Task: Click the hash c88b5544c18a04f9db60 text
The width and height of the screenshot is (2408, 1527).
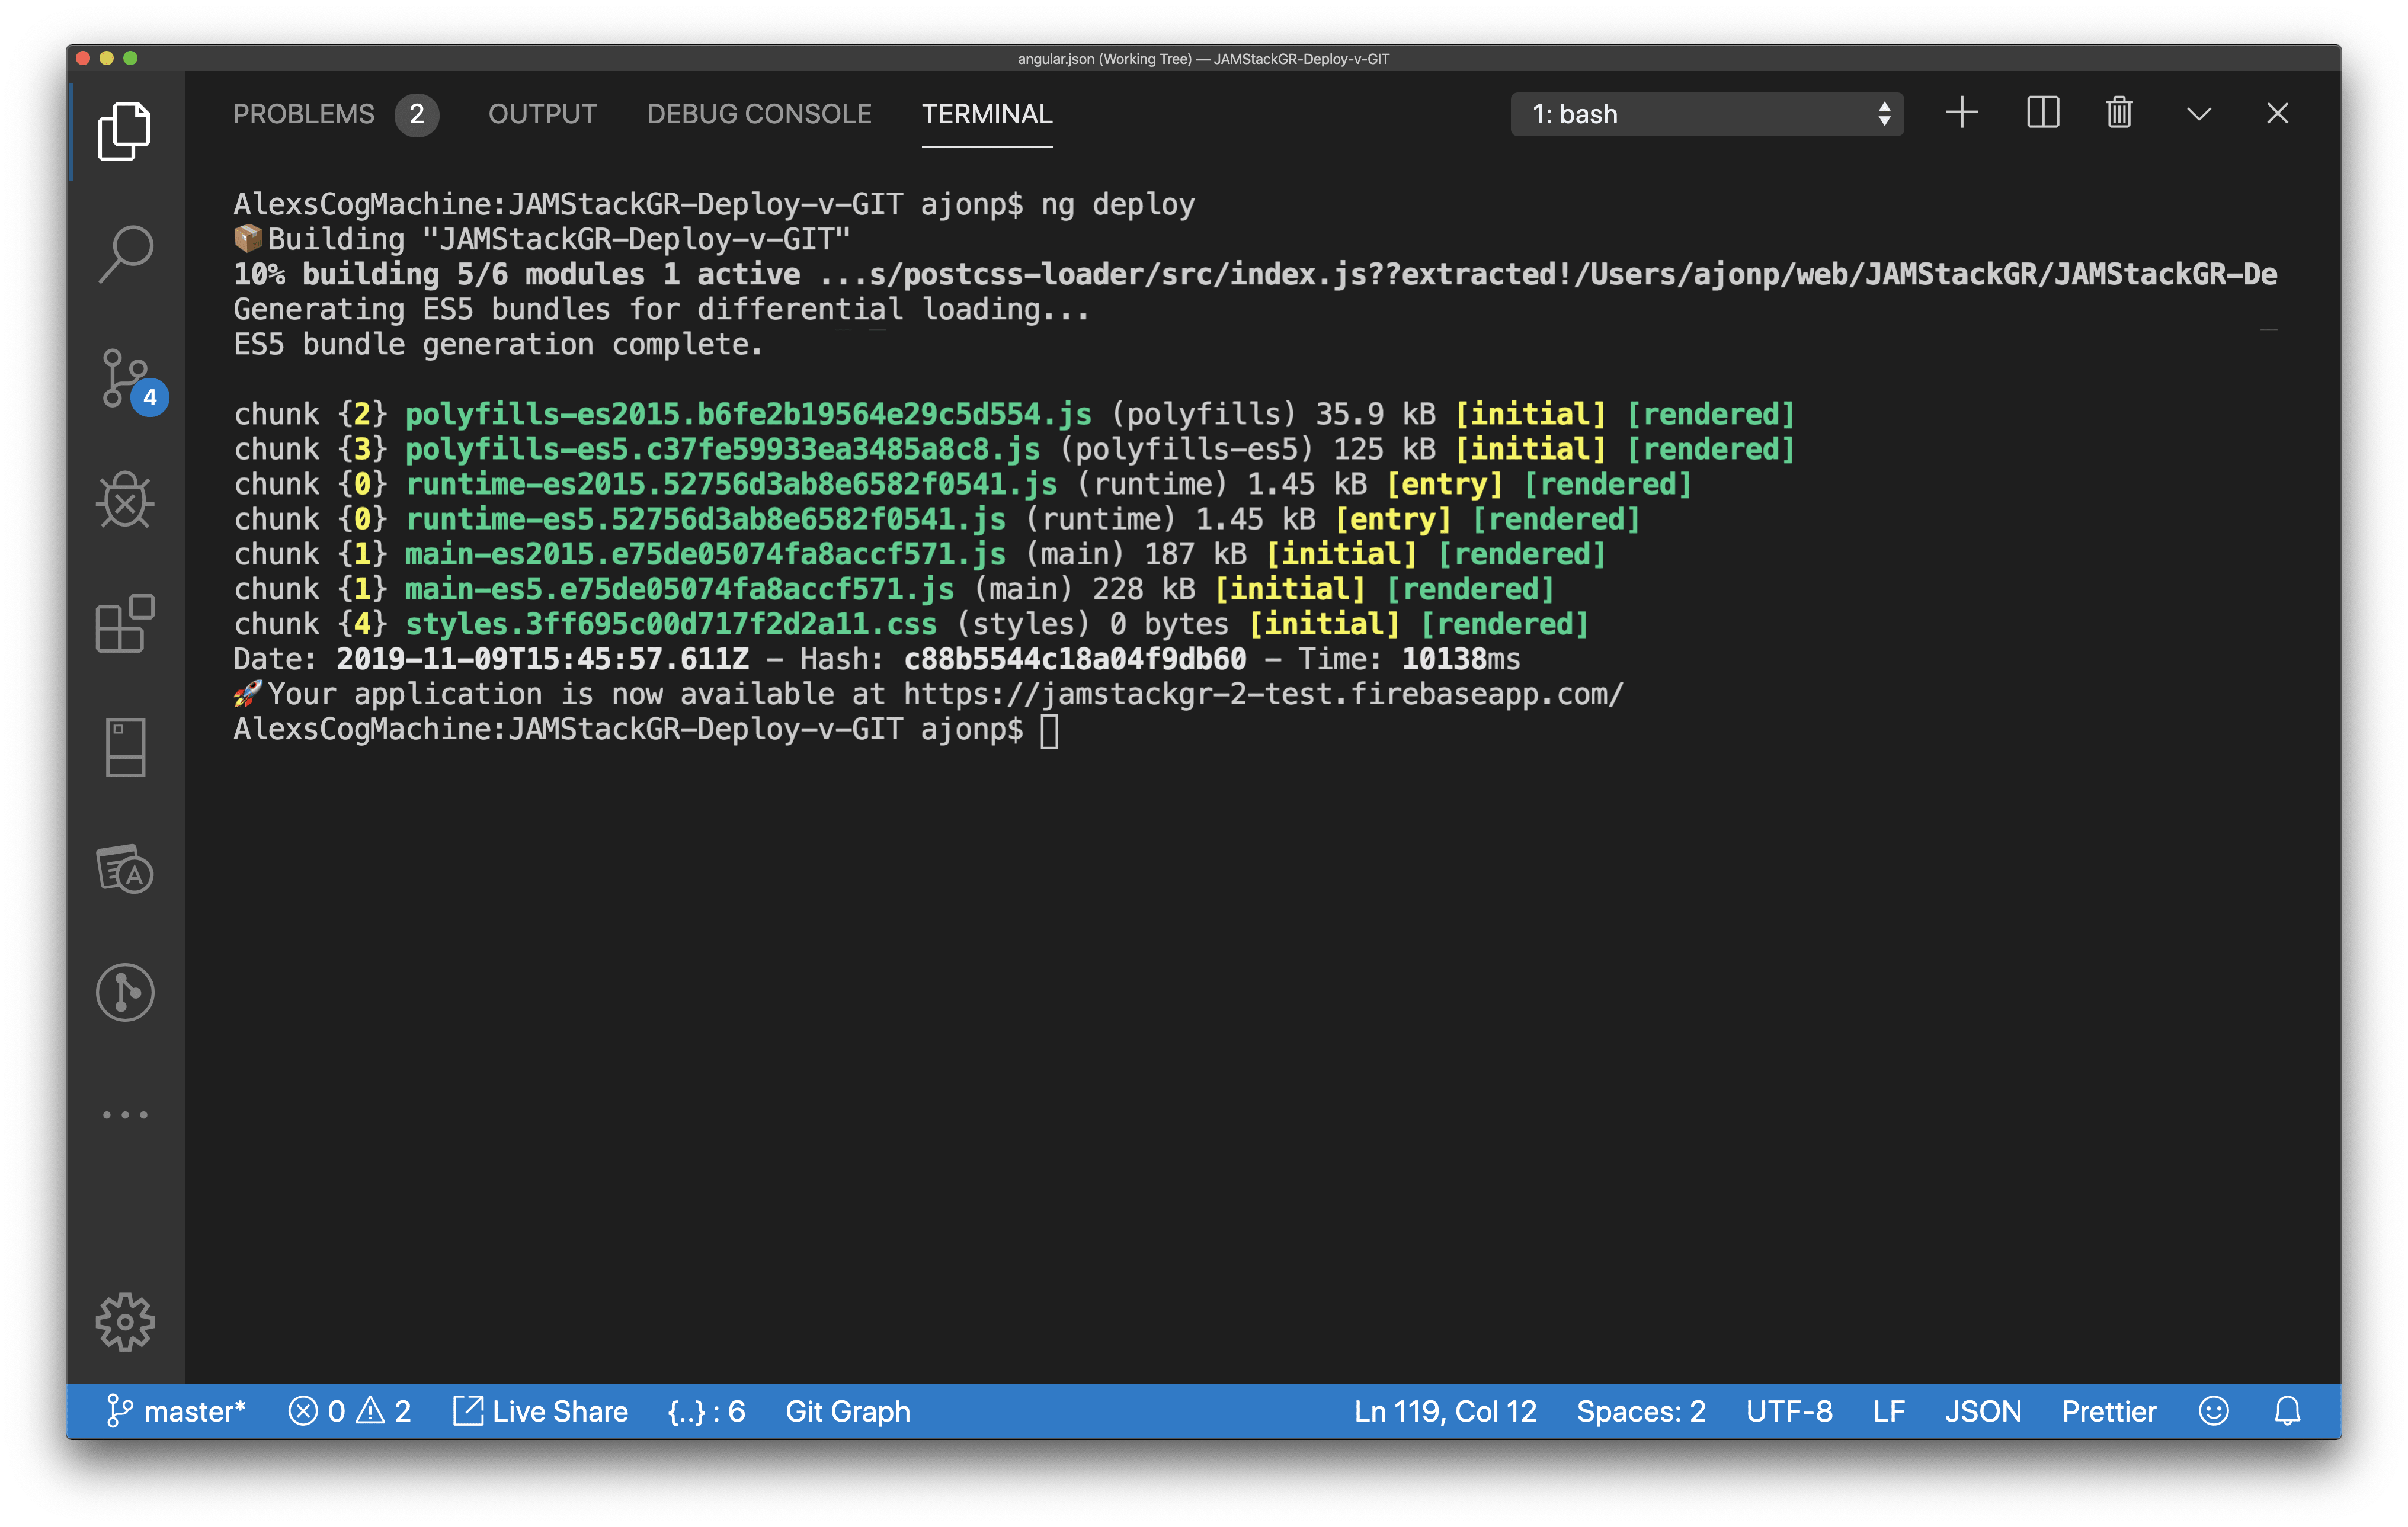Action: tap(1075, 659)
